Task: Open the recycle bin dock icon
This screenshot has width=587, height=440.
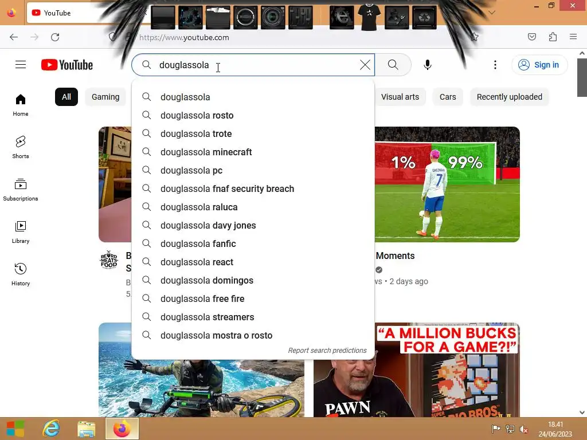Action: 424,17
